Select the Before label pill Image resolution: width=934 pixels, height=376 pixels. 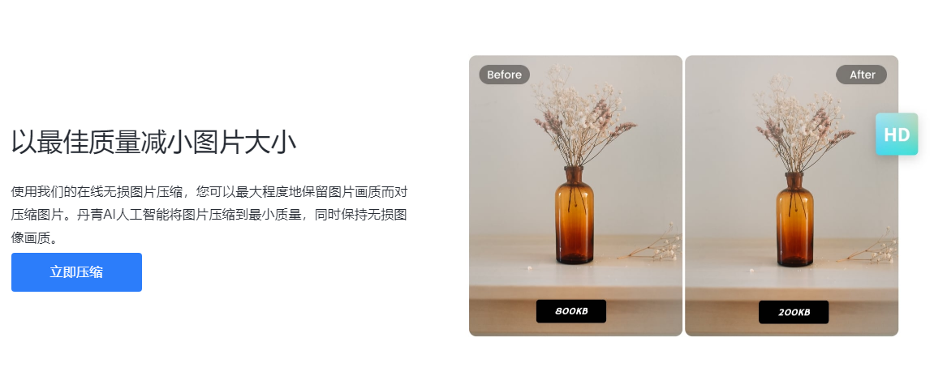(505, 75)
